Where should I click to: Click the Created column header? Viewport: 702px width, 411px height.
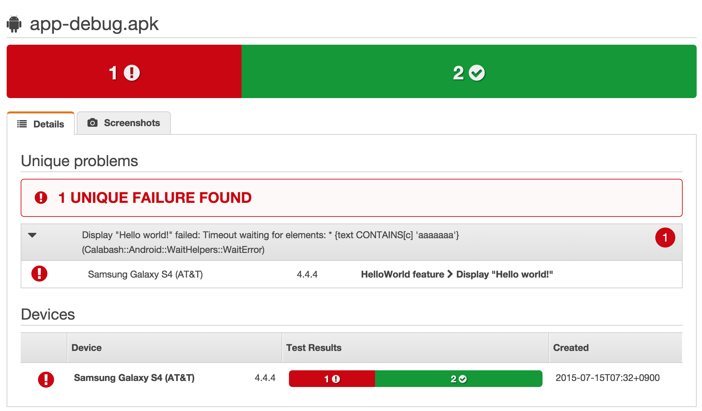571,348
